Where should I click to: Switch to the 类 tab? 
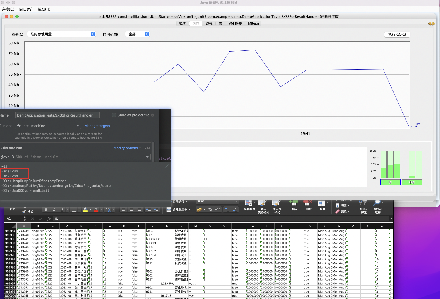tap(221, 23)
